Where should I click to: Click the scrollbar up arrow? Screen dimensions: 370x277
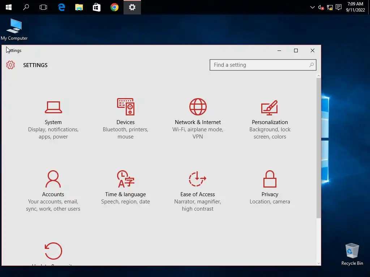[x=319, y=76]
